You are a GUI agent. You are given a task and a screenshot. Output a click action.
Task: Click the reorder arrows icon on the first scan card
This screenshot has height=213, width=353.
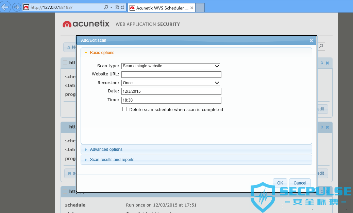click(322, 63)
